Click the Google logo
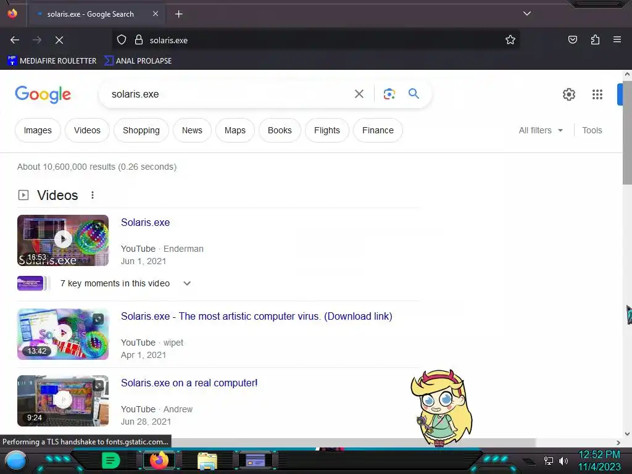Viewport: 632px width, 474px height. click(43, 94)
